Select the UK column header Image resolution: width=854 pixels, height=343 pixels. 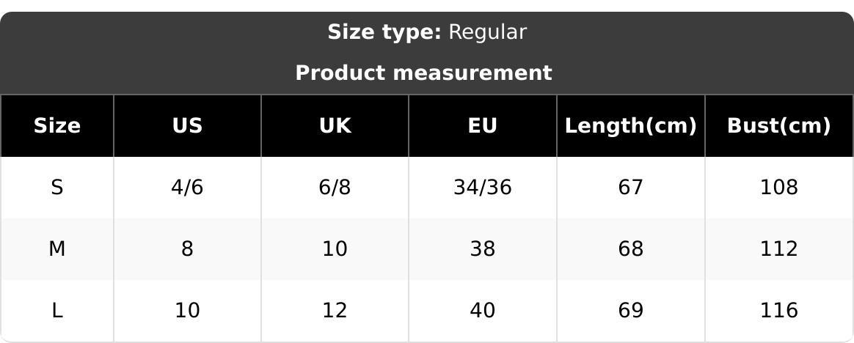click(x=335, y=126)
